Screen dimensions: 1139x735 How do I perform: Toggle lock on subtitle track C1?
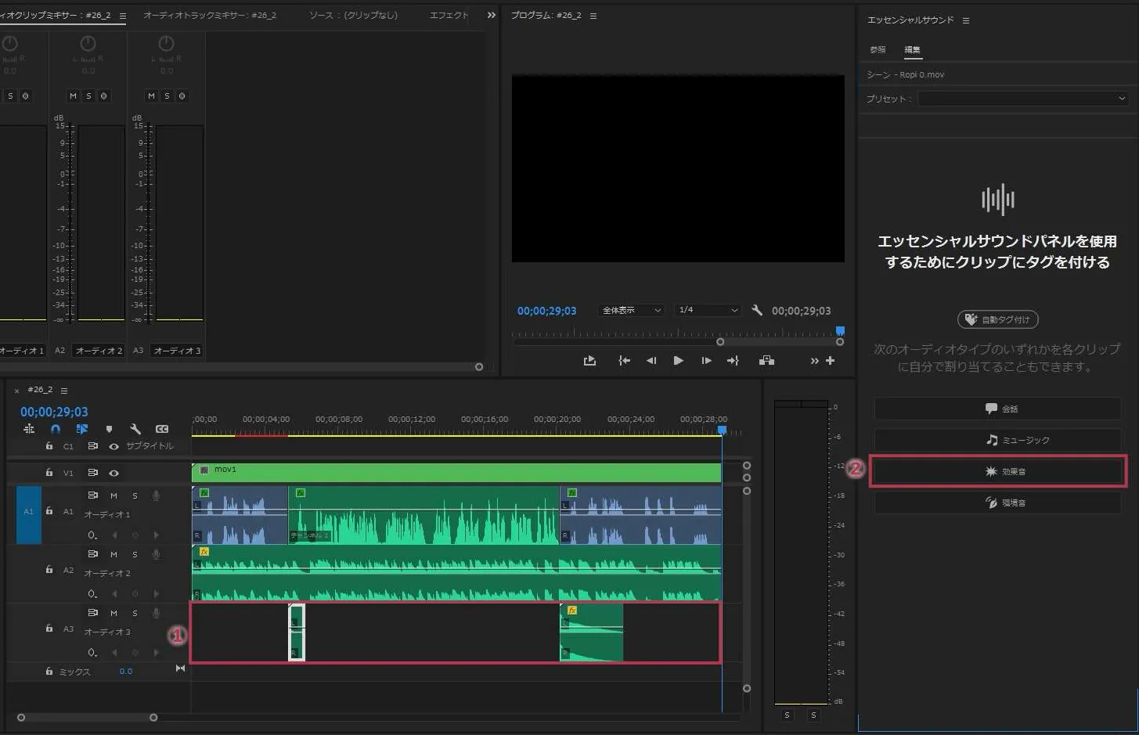(x=49, y=446)
